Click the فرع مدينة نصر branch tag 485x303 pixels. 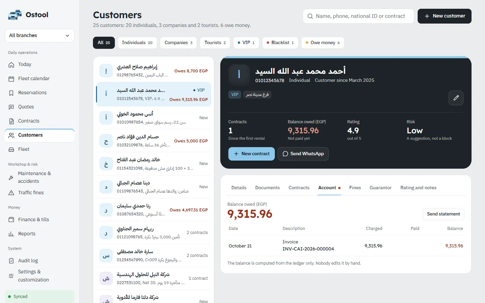point(257,95)
